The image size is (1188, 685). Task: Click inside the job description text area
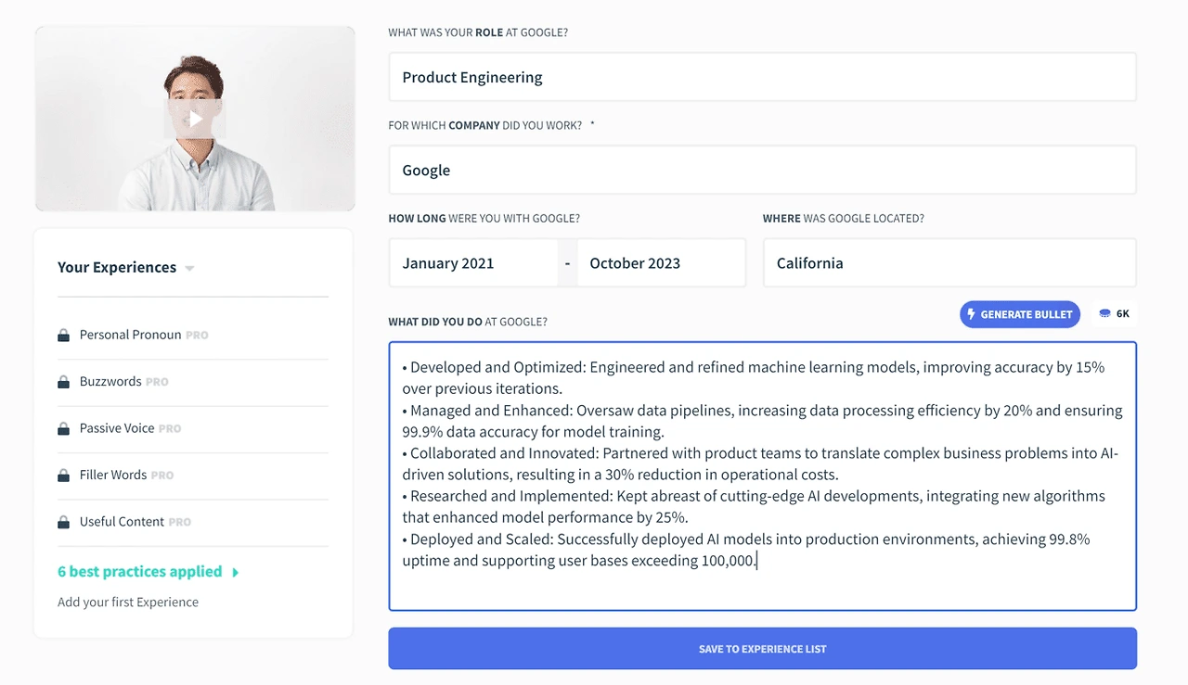pyautogui.click(x=762, y=584)
